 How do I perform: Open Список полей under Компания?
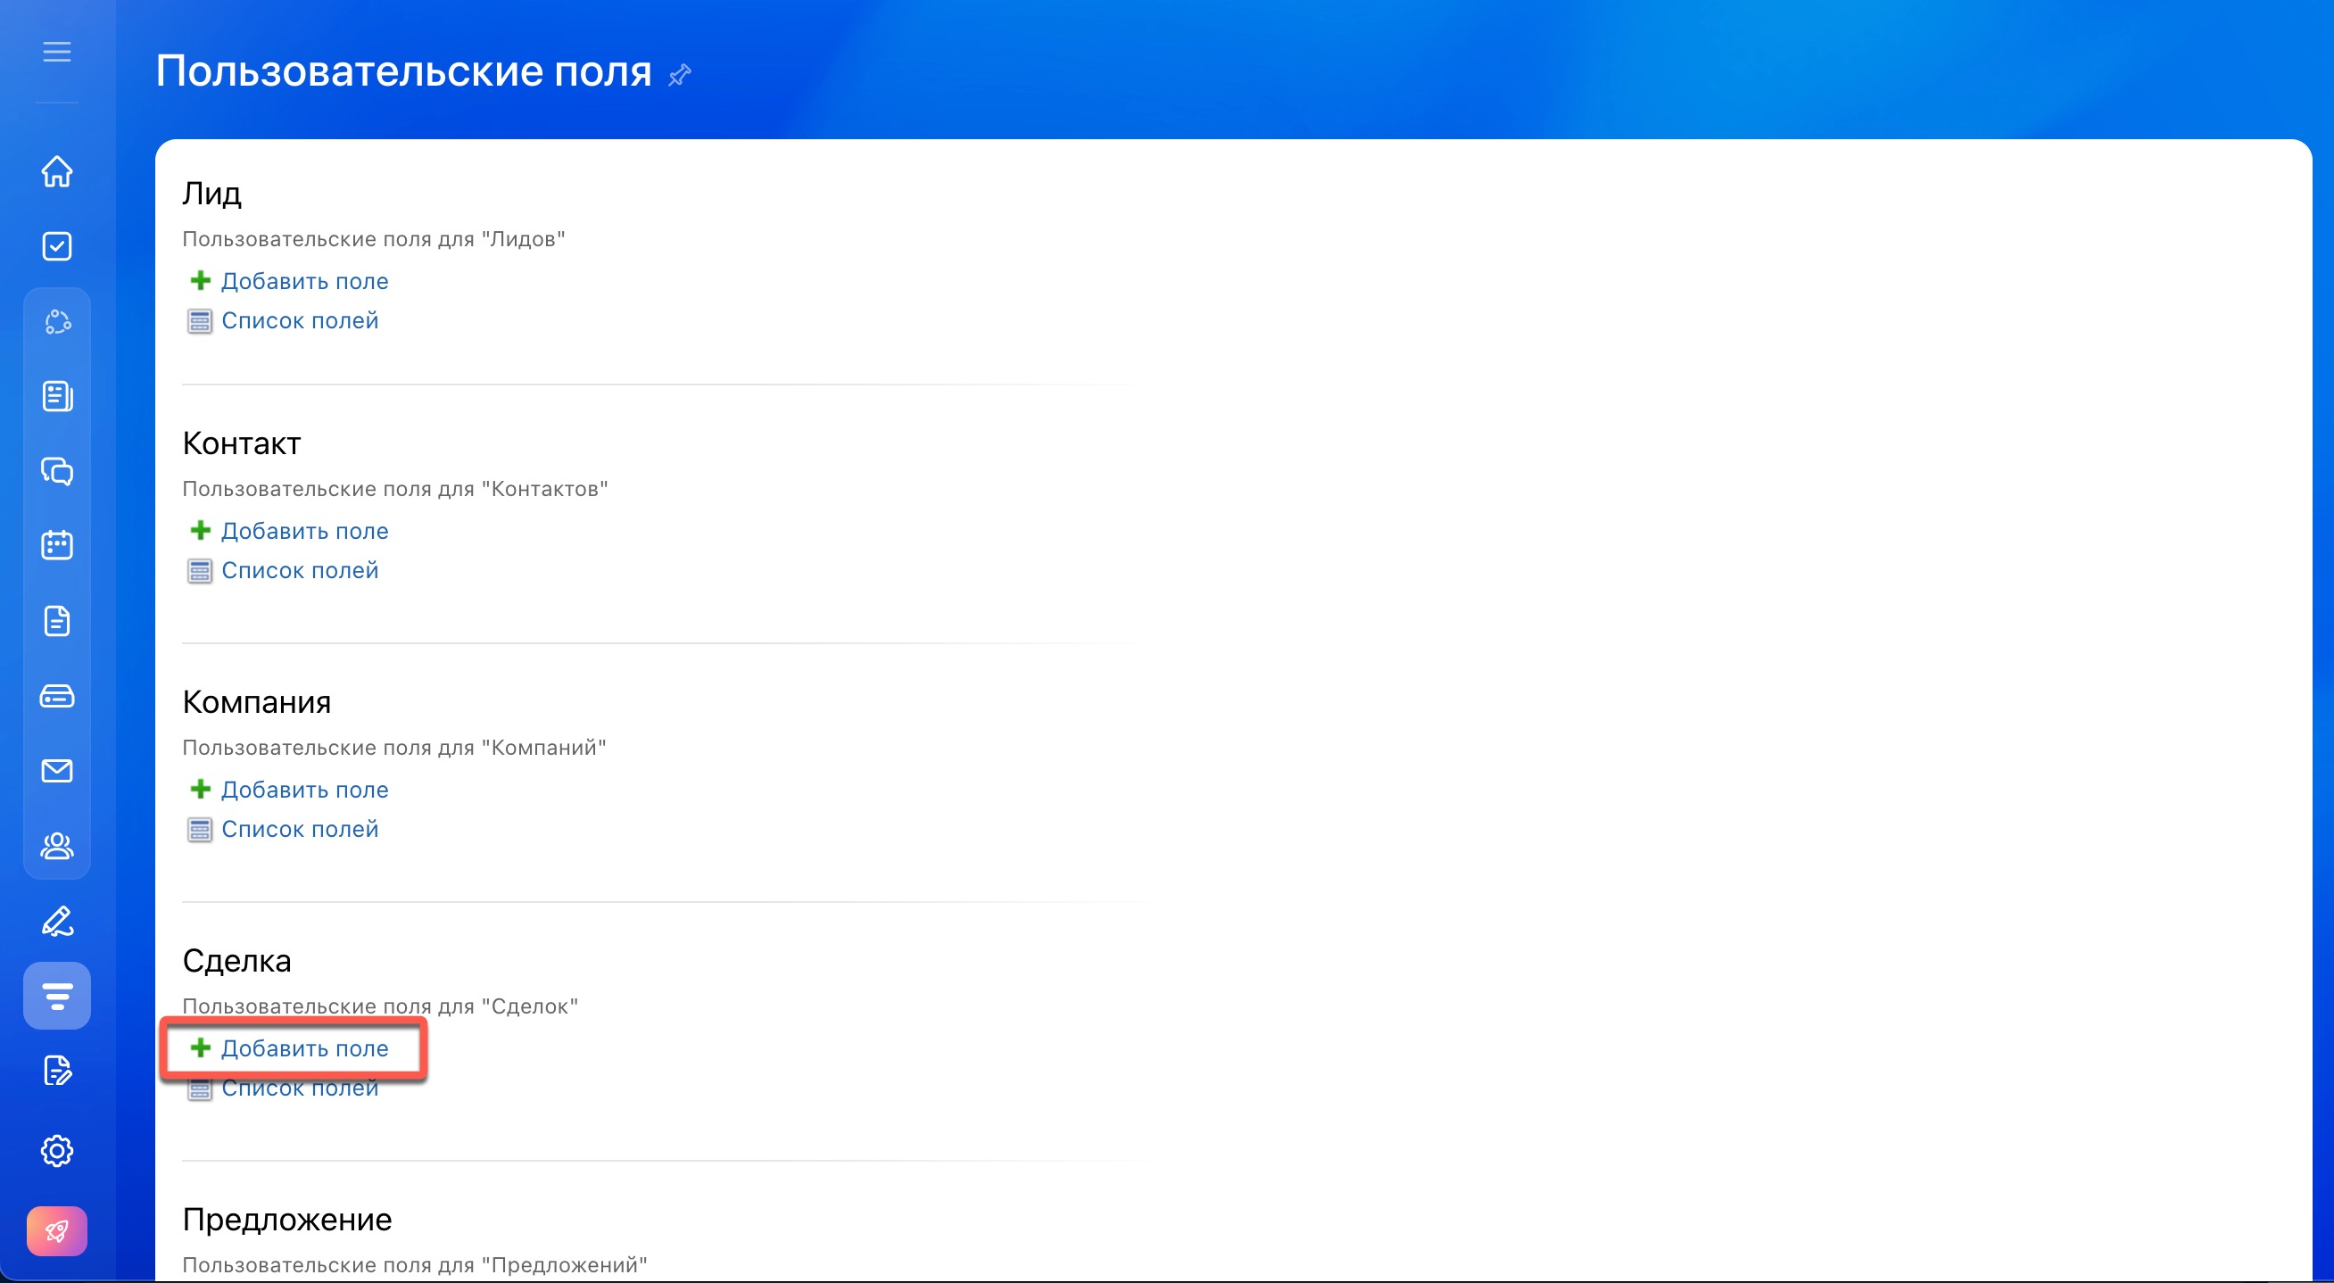[300, 829]
